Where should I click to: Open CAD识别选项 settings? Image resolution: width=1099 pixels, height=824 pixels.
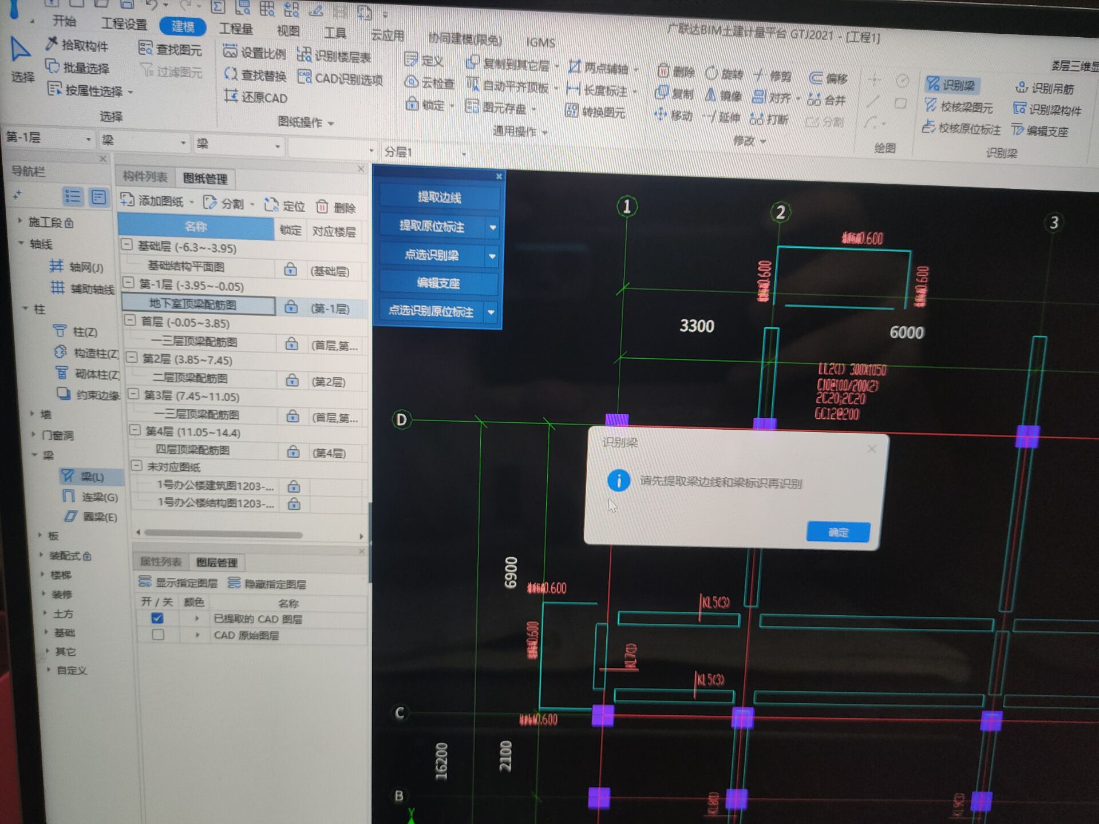341,78
